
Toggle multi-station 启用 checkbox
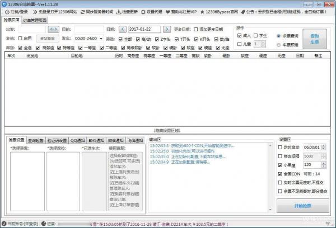tap(20, 39)
